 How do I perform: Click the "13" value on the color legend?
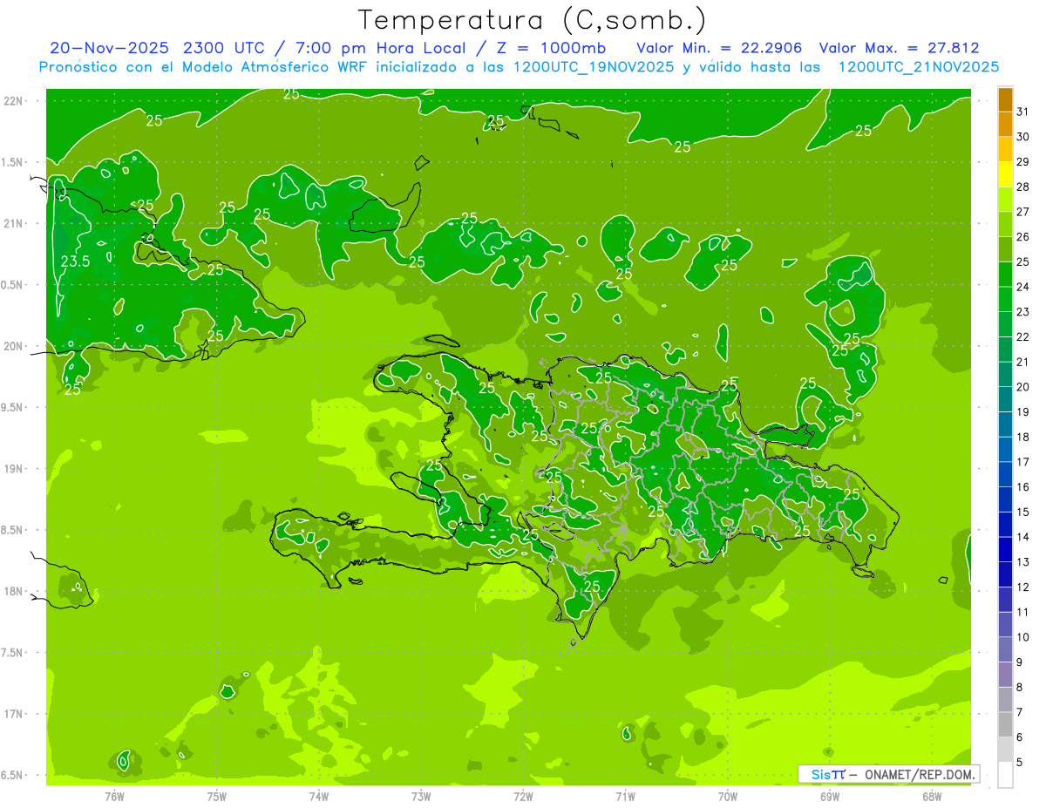tap(1022, 562)
